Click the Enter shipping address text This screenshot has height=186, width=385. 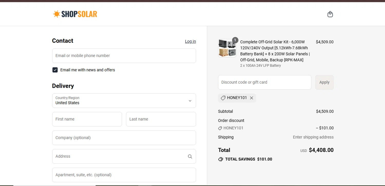pyautogui.click(x=313, y=137)
